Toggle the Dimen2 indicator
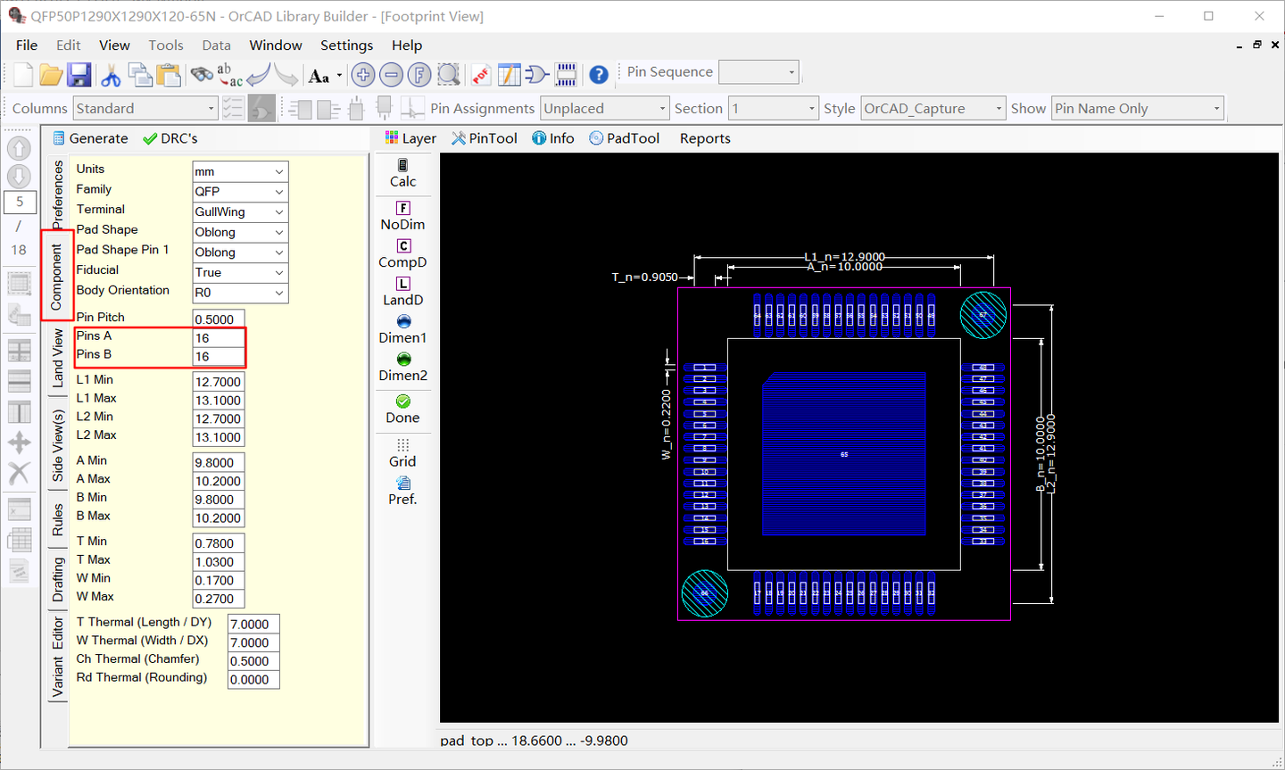Viewport: 1285px width, 770px height. [x=402, y=367]
